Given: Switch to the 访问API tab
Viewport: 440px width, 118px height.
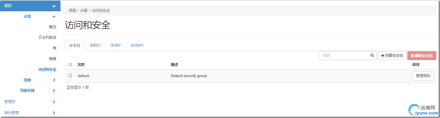Looking at the screenshot, I should pyautogui.click(x=137, y=45).
